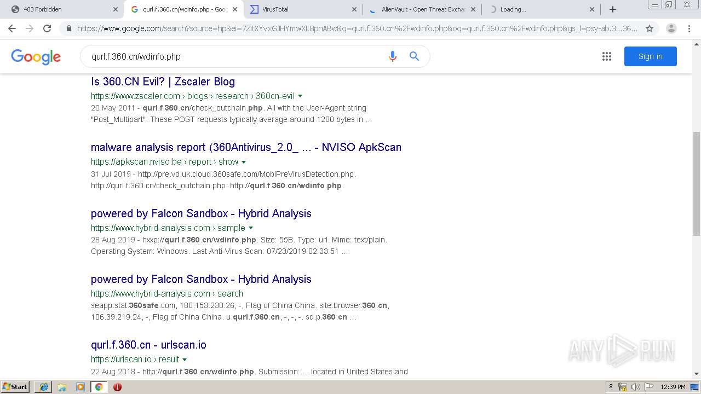Screen dimensions: 701x394
Task: Click the Sign in button
Action: pyautogui.click(x=650, y=56)
